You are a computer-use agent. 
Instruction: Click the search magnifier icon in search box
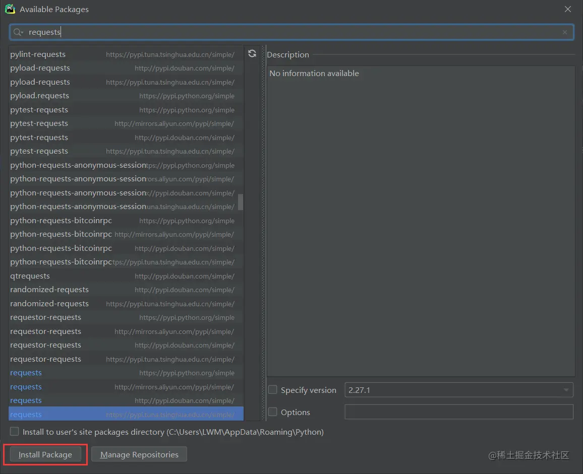[18, 32]
